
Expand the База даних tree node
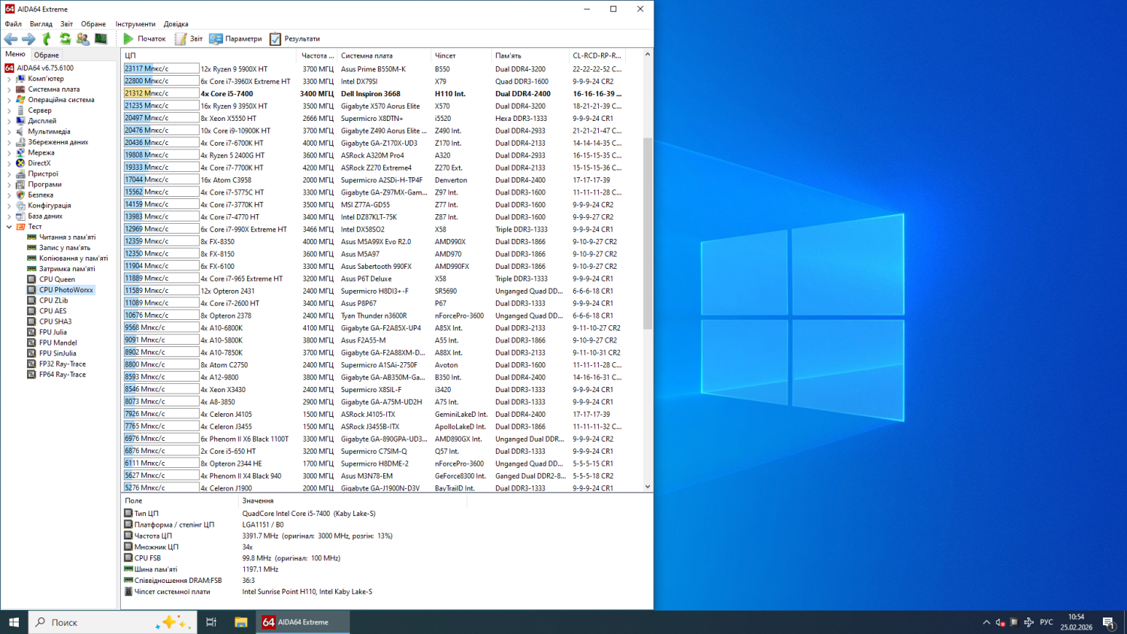pos(9,216)
